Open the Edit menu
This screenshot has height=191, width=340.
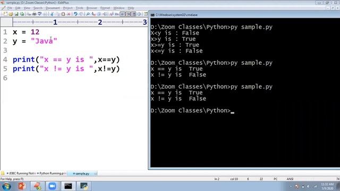pos(18,8)
